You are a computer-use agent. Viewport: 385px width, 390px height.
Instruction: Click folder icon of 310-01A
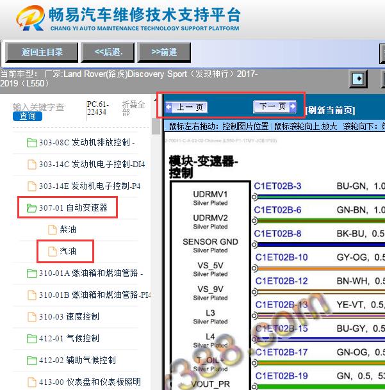pyautogui.click(x=31, y=273)
